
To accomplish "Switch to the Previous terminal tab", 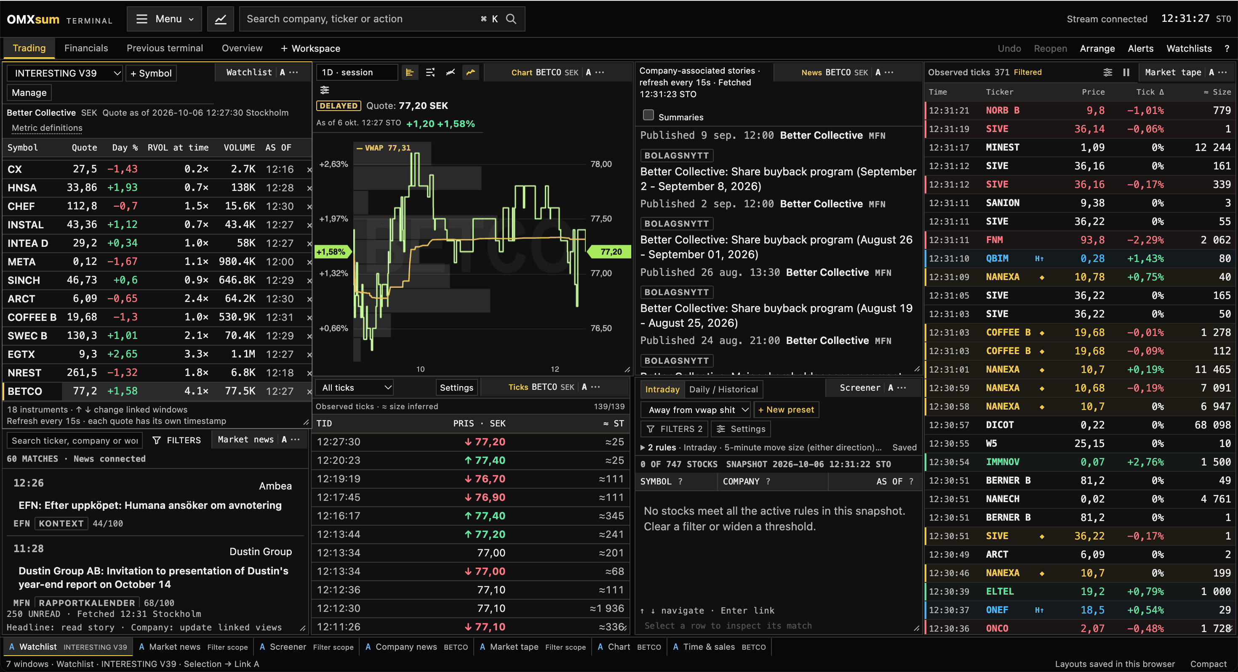I will pos(165,48).
